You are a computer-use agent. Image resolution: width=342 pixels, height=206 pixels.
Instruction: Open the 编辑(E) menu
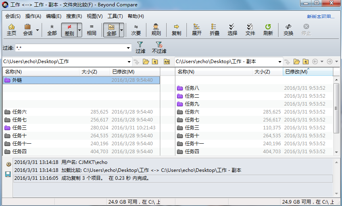[54, 16]
